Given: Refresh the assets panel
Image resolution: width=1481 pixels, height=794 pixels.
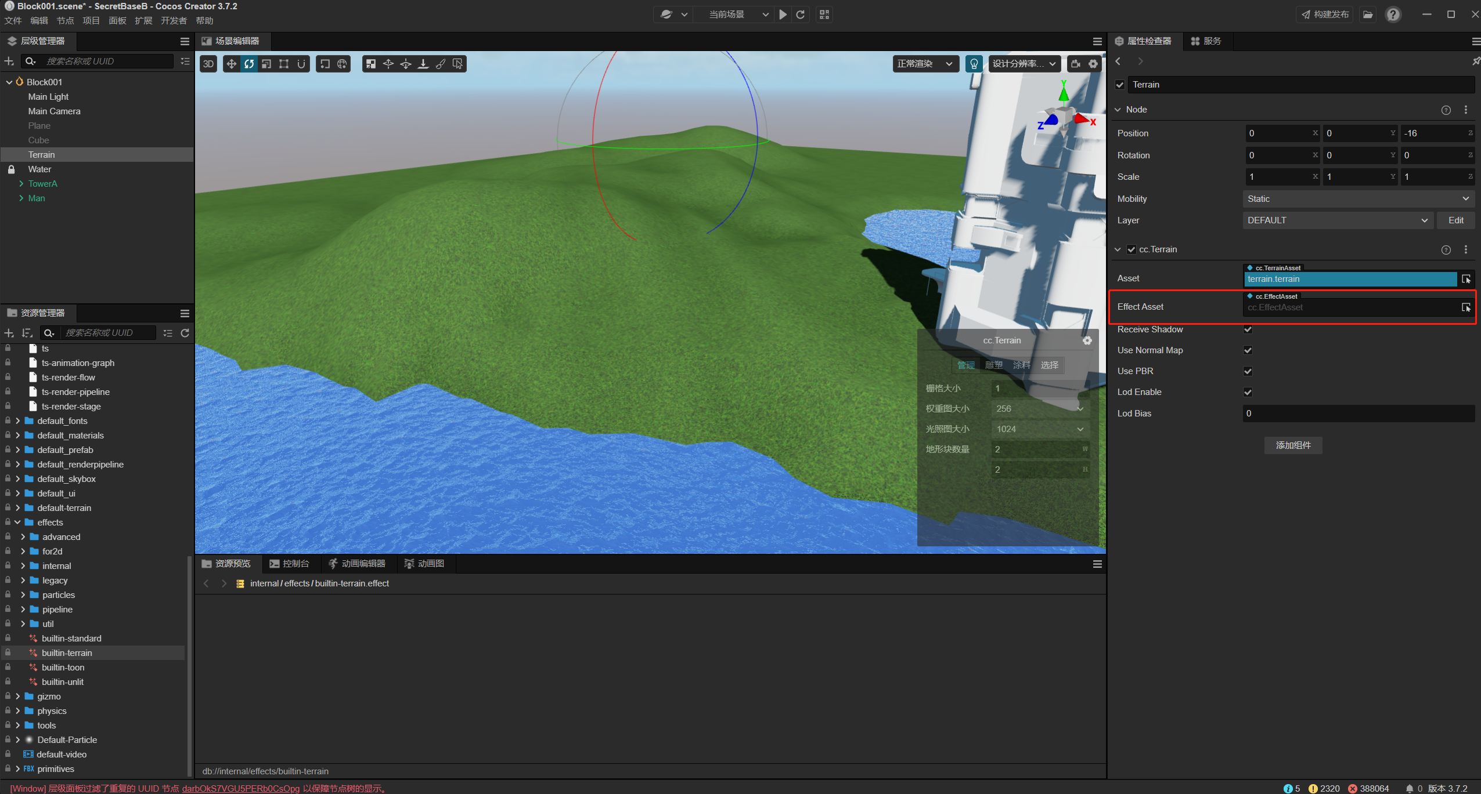Looking at the screenshot, I should [185, 333].
